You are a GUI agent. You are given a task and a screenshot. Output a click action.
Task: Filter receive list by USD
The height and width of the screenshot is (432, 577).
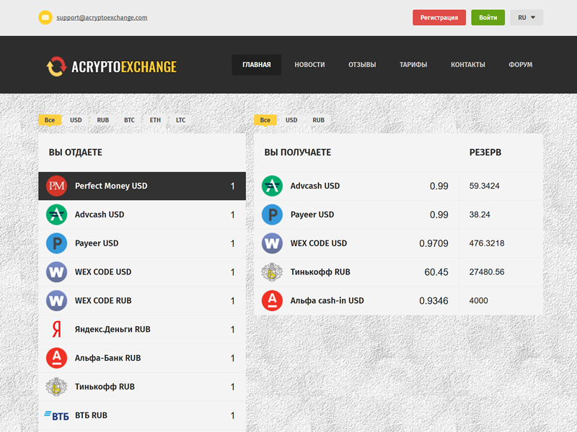pyautogui.click(x=291, y=120)
